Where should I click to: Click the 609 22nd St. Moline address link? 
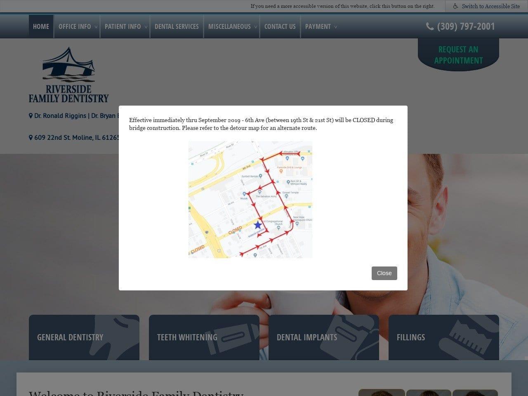click(77, 137)
